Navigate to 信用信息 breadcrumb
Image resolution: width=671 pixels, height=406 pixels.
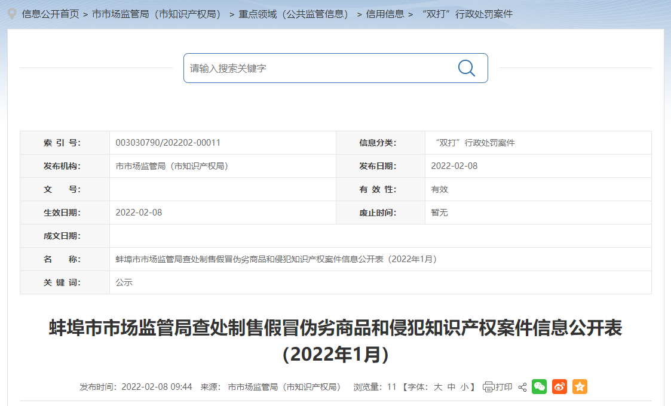tap(385, 14)
